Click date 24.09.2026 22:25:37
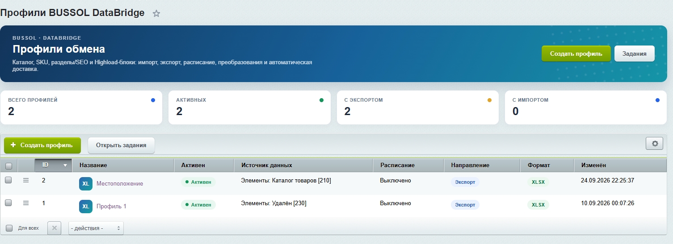673x244 pixels. [x=607, y=180]
